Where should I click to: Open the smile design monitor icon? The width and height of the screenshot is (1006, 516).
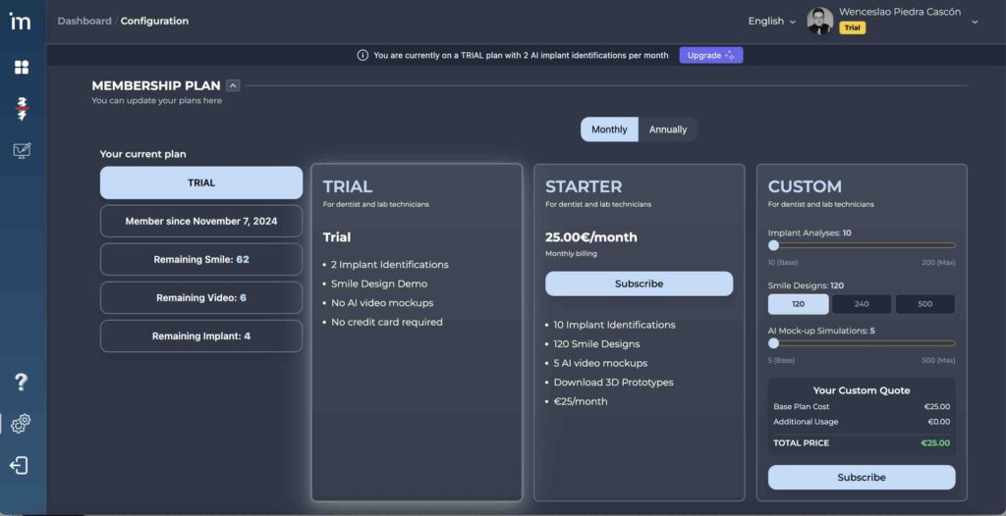pyautogui.click(x=22, y=150)
